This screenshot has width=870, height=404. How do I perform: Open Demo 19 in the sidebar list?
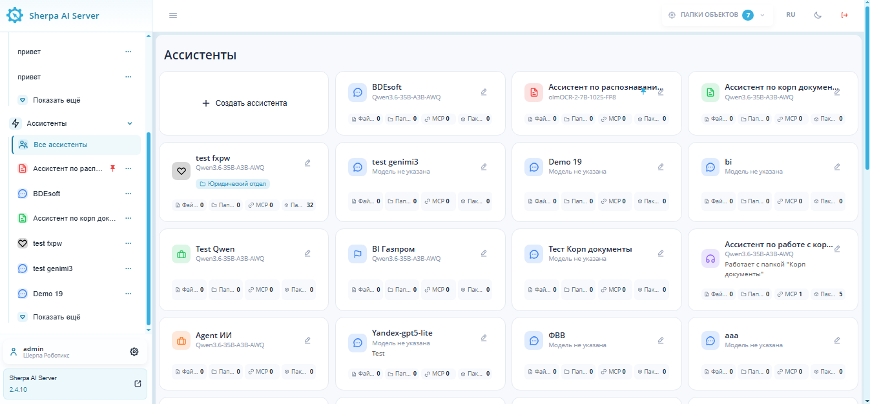48,294
